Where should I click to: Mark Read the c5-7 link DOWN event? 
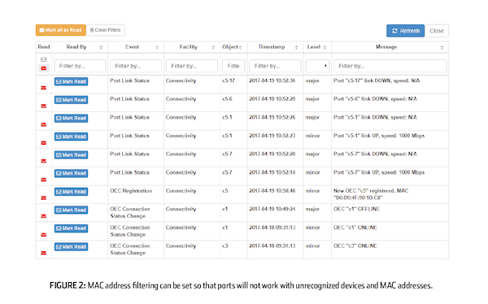pyautogui.click(x=71, y=155)
